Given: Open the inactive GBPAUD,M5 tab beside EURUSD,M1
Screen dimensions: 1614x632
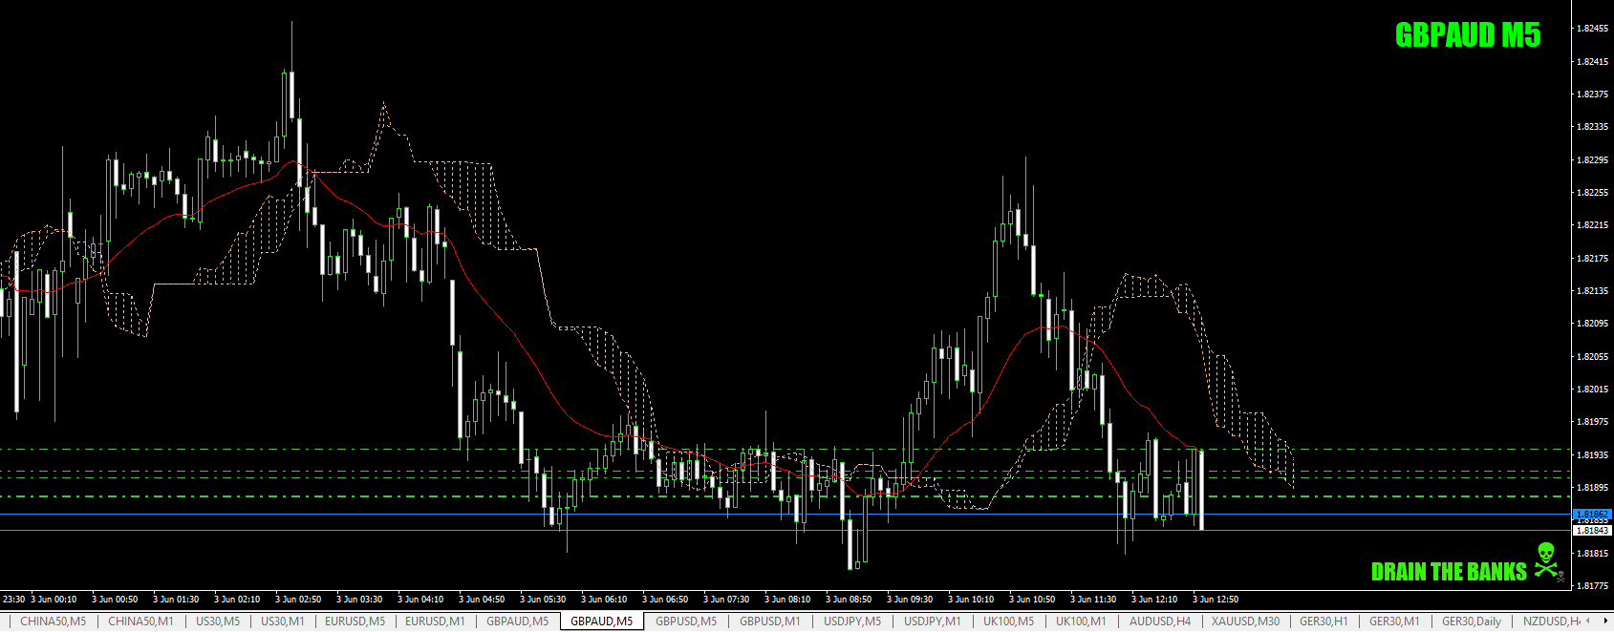Looking at the screenshot, I should [517, 621].
